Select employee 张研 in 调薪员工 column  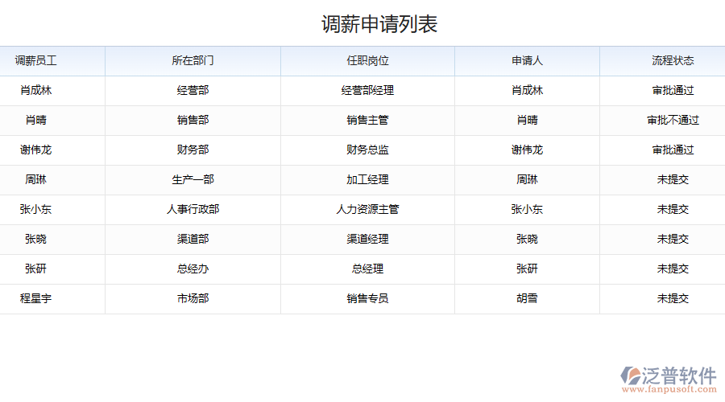[35, 269]
